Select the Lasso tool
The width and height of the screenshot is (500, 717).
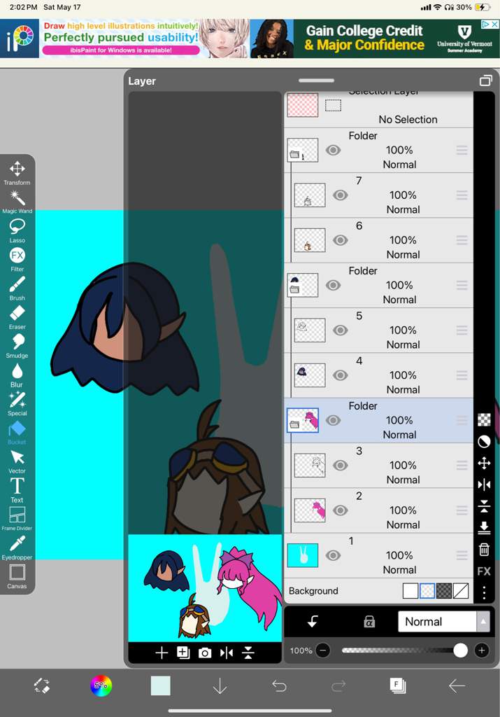point(17,230)
